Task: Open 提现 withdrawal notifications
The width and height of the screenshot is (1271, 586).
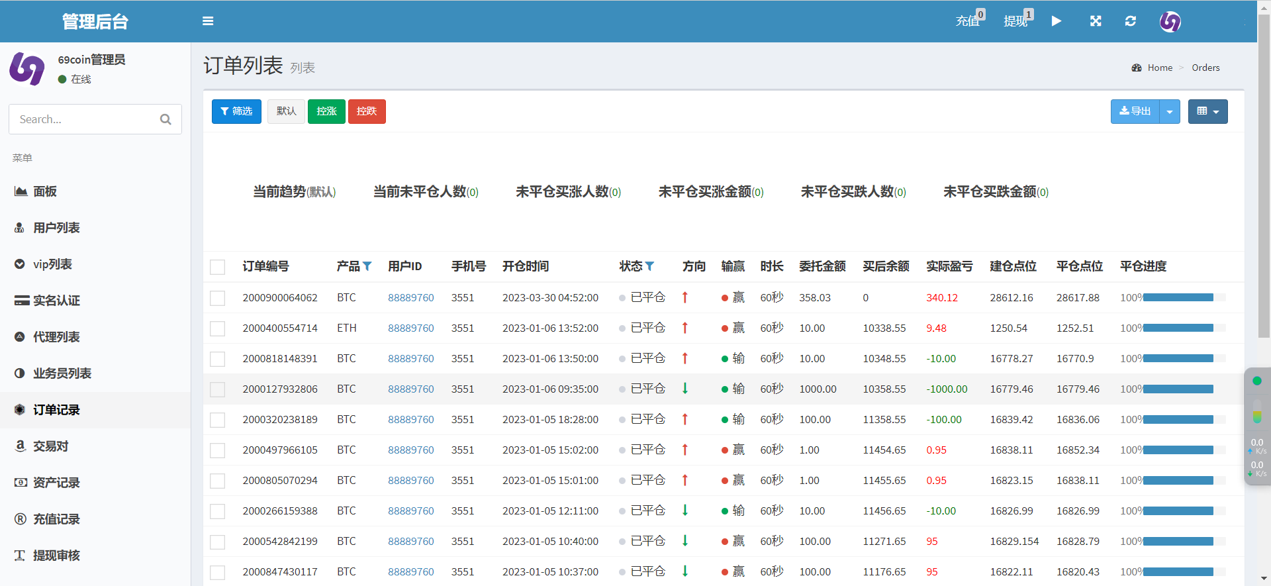Action: tap(1017, 20)
